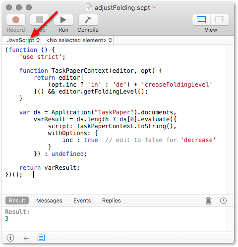The width and height of the screenshot is (238, 247).
Task: Stop the running script
Action: [x=40, y=20]
